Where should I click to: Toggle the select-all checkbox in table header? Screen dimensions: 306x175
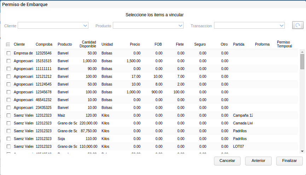pyautogui.click(x=8, y=45)
